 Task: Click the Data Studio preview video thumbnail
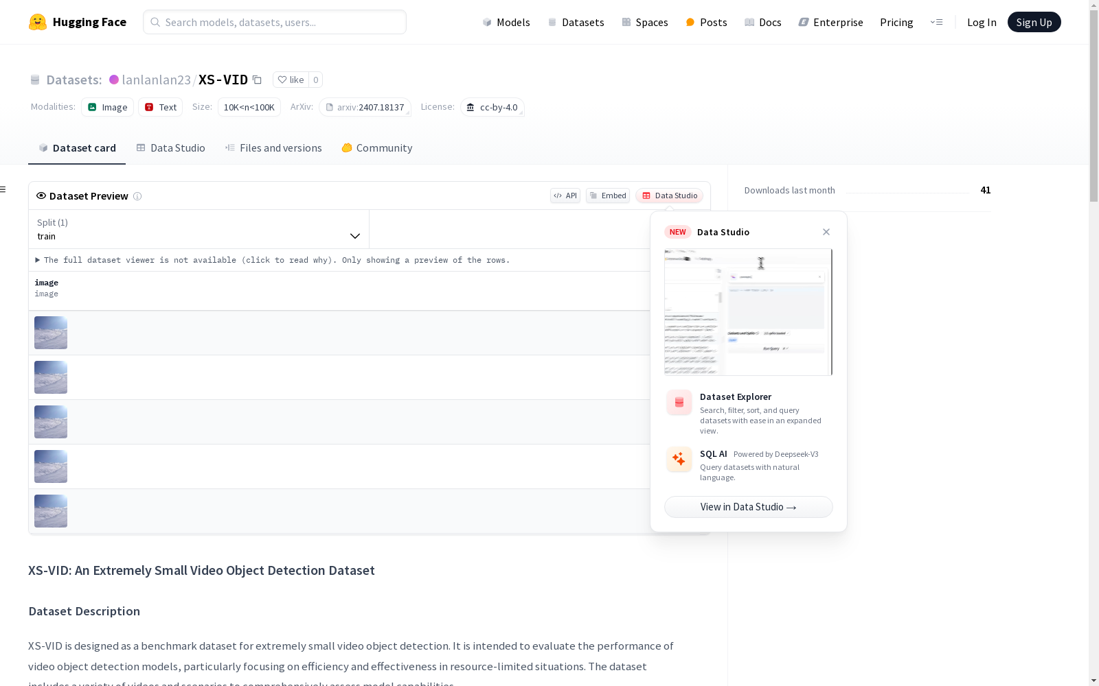749,312
